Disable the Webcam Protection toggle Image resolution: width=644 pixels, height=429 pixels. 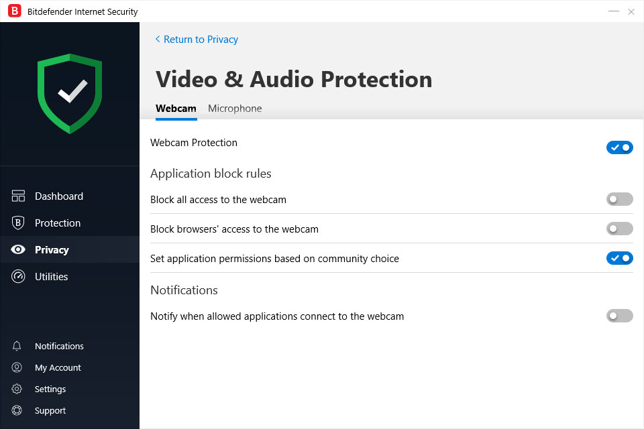coord(619,147)
